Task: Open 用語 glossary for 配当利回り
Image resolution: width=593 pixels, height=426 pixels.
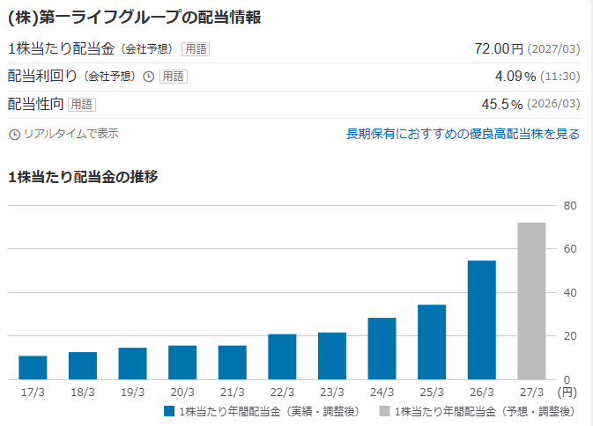Action: (x=174, y=77)
